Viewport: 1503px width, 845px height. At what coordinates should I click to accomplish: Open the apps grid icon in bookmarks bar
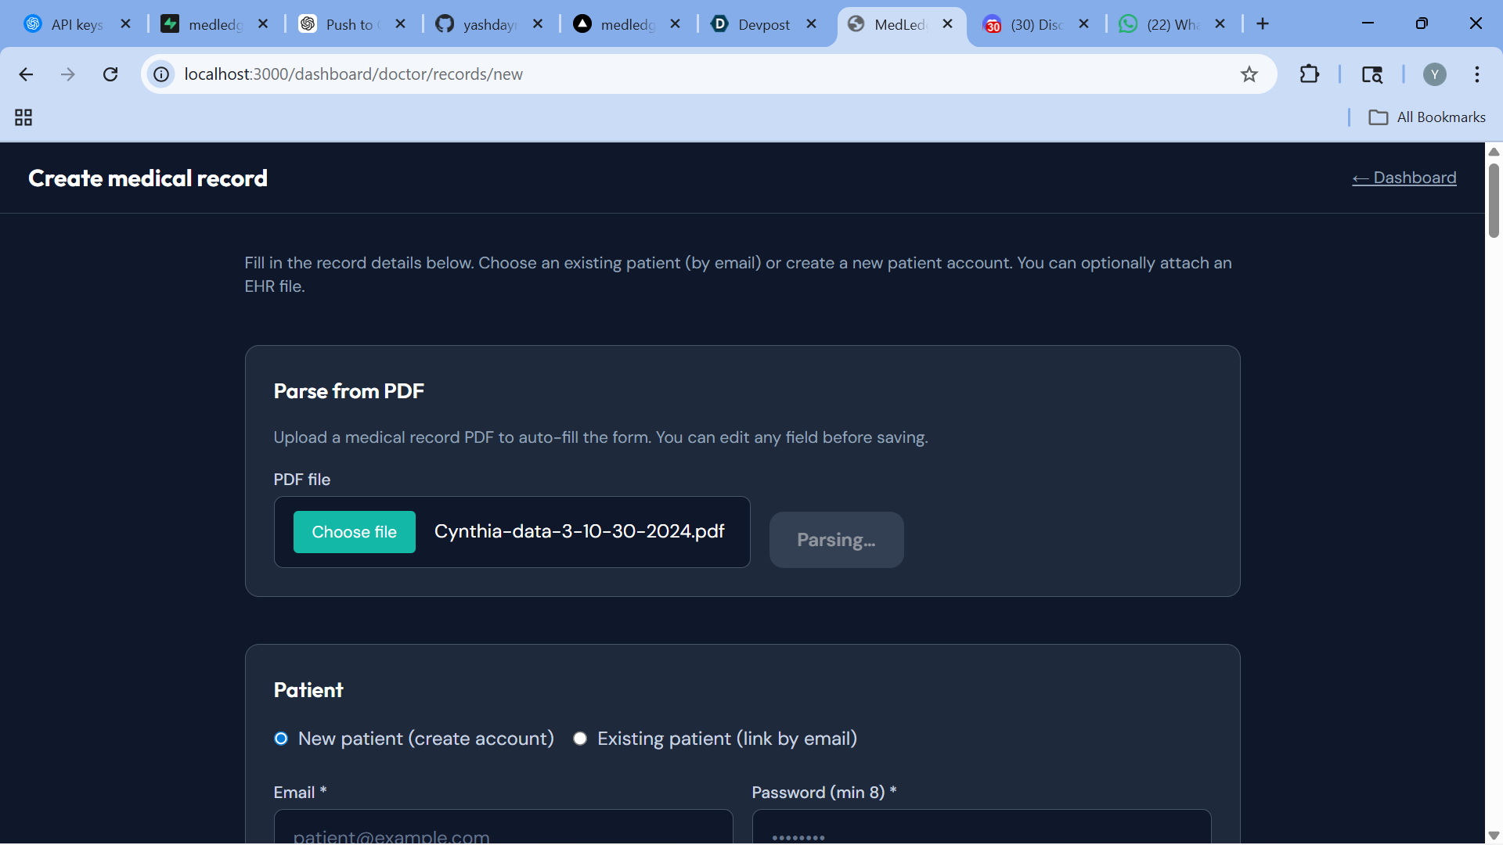(x=23, y=117)
